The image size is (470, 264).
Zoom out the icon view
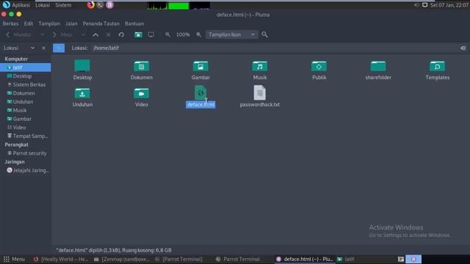[x=167, y=34]
